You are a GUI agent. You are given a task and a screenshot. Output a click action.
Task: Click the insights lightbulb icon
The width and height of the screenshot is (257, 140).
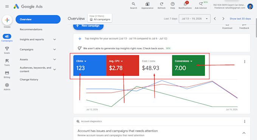tap(79, 48)
